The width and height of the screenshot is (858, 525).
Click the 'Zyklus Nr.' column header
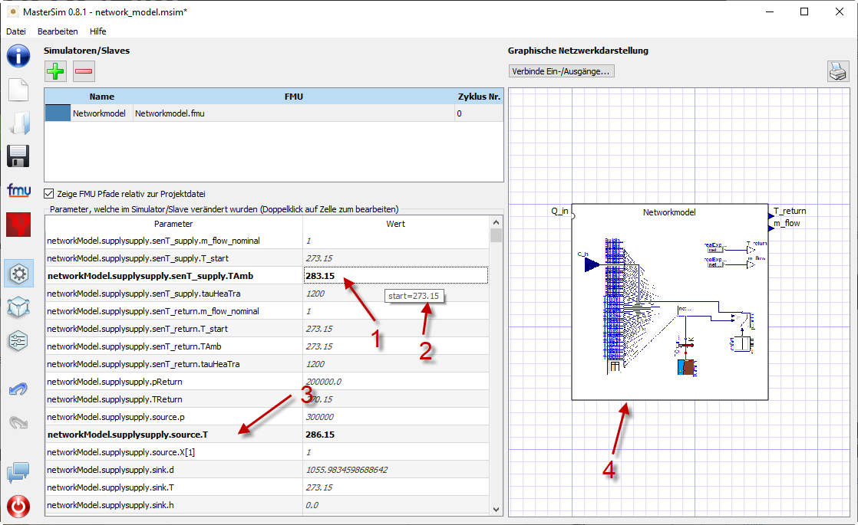(479, 96)
